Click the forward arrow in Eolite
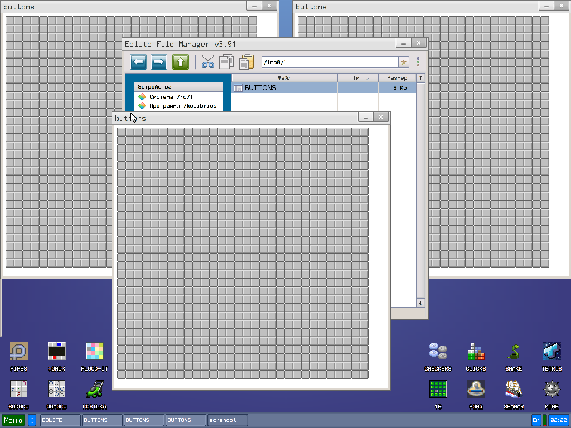 coord(159,62)
